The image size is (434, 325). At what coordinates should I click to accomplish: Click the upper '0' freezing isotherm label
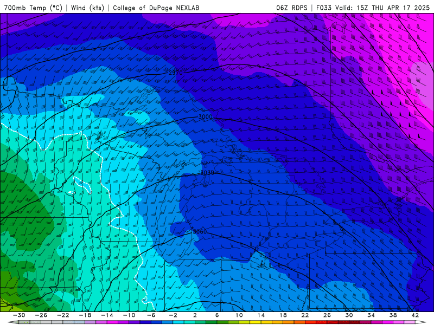click(x=80, y=133)
